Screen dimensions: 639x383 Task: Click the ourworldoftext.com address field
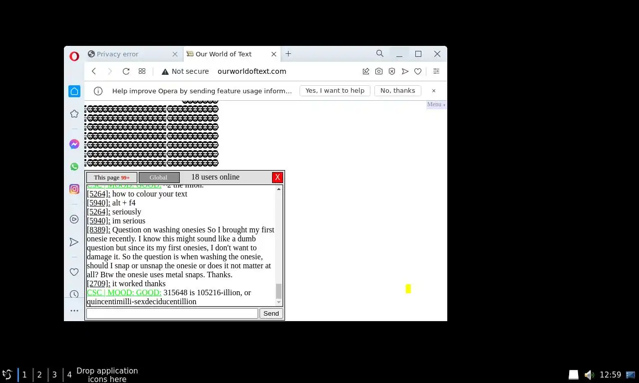point(252,71)
